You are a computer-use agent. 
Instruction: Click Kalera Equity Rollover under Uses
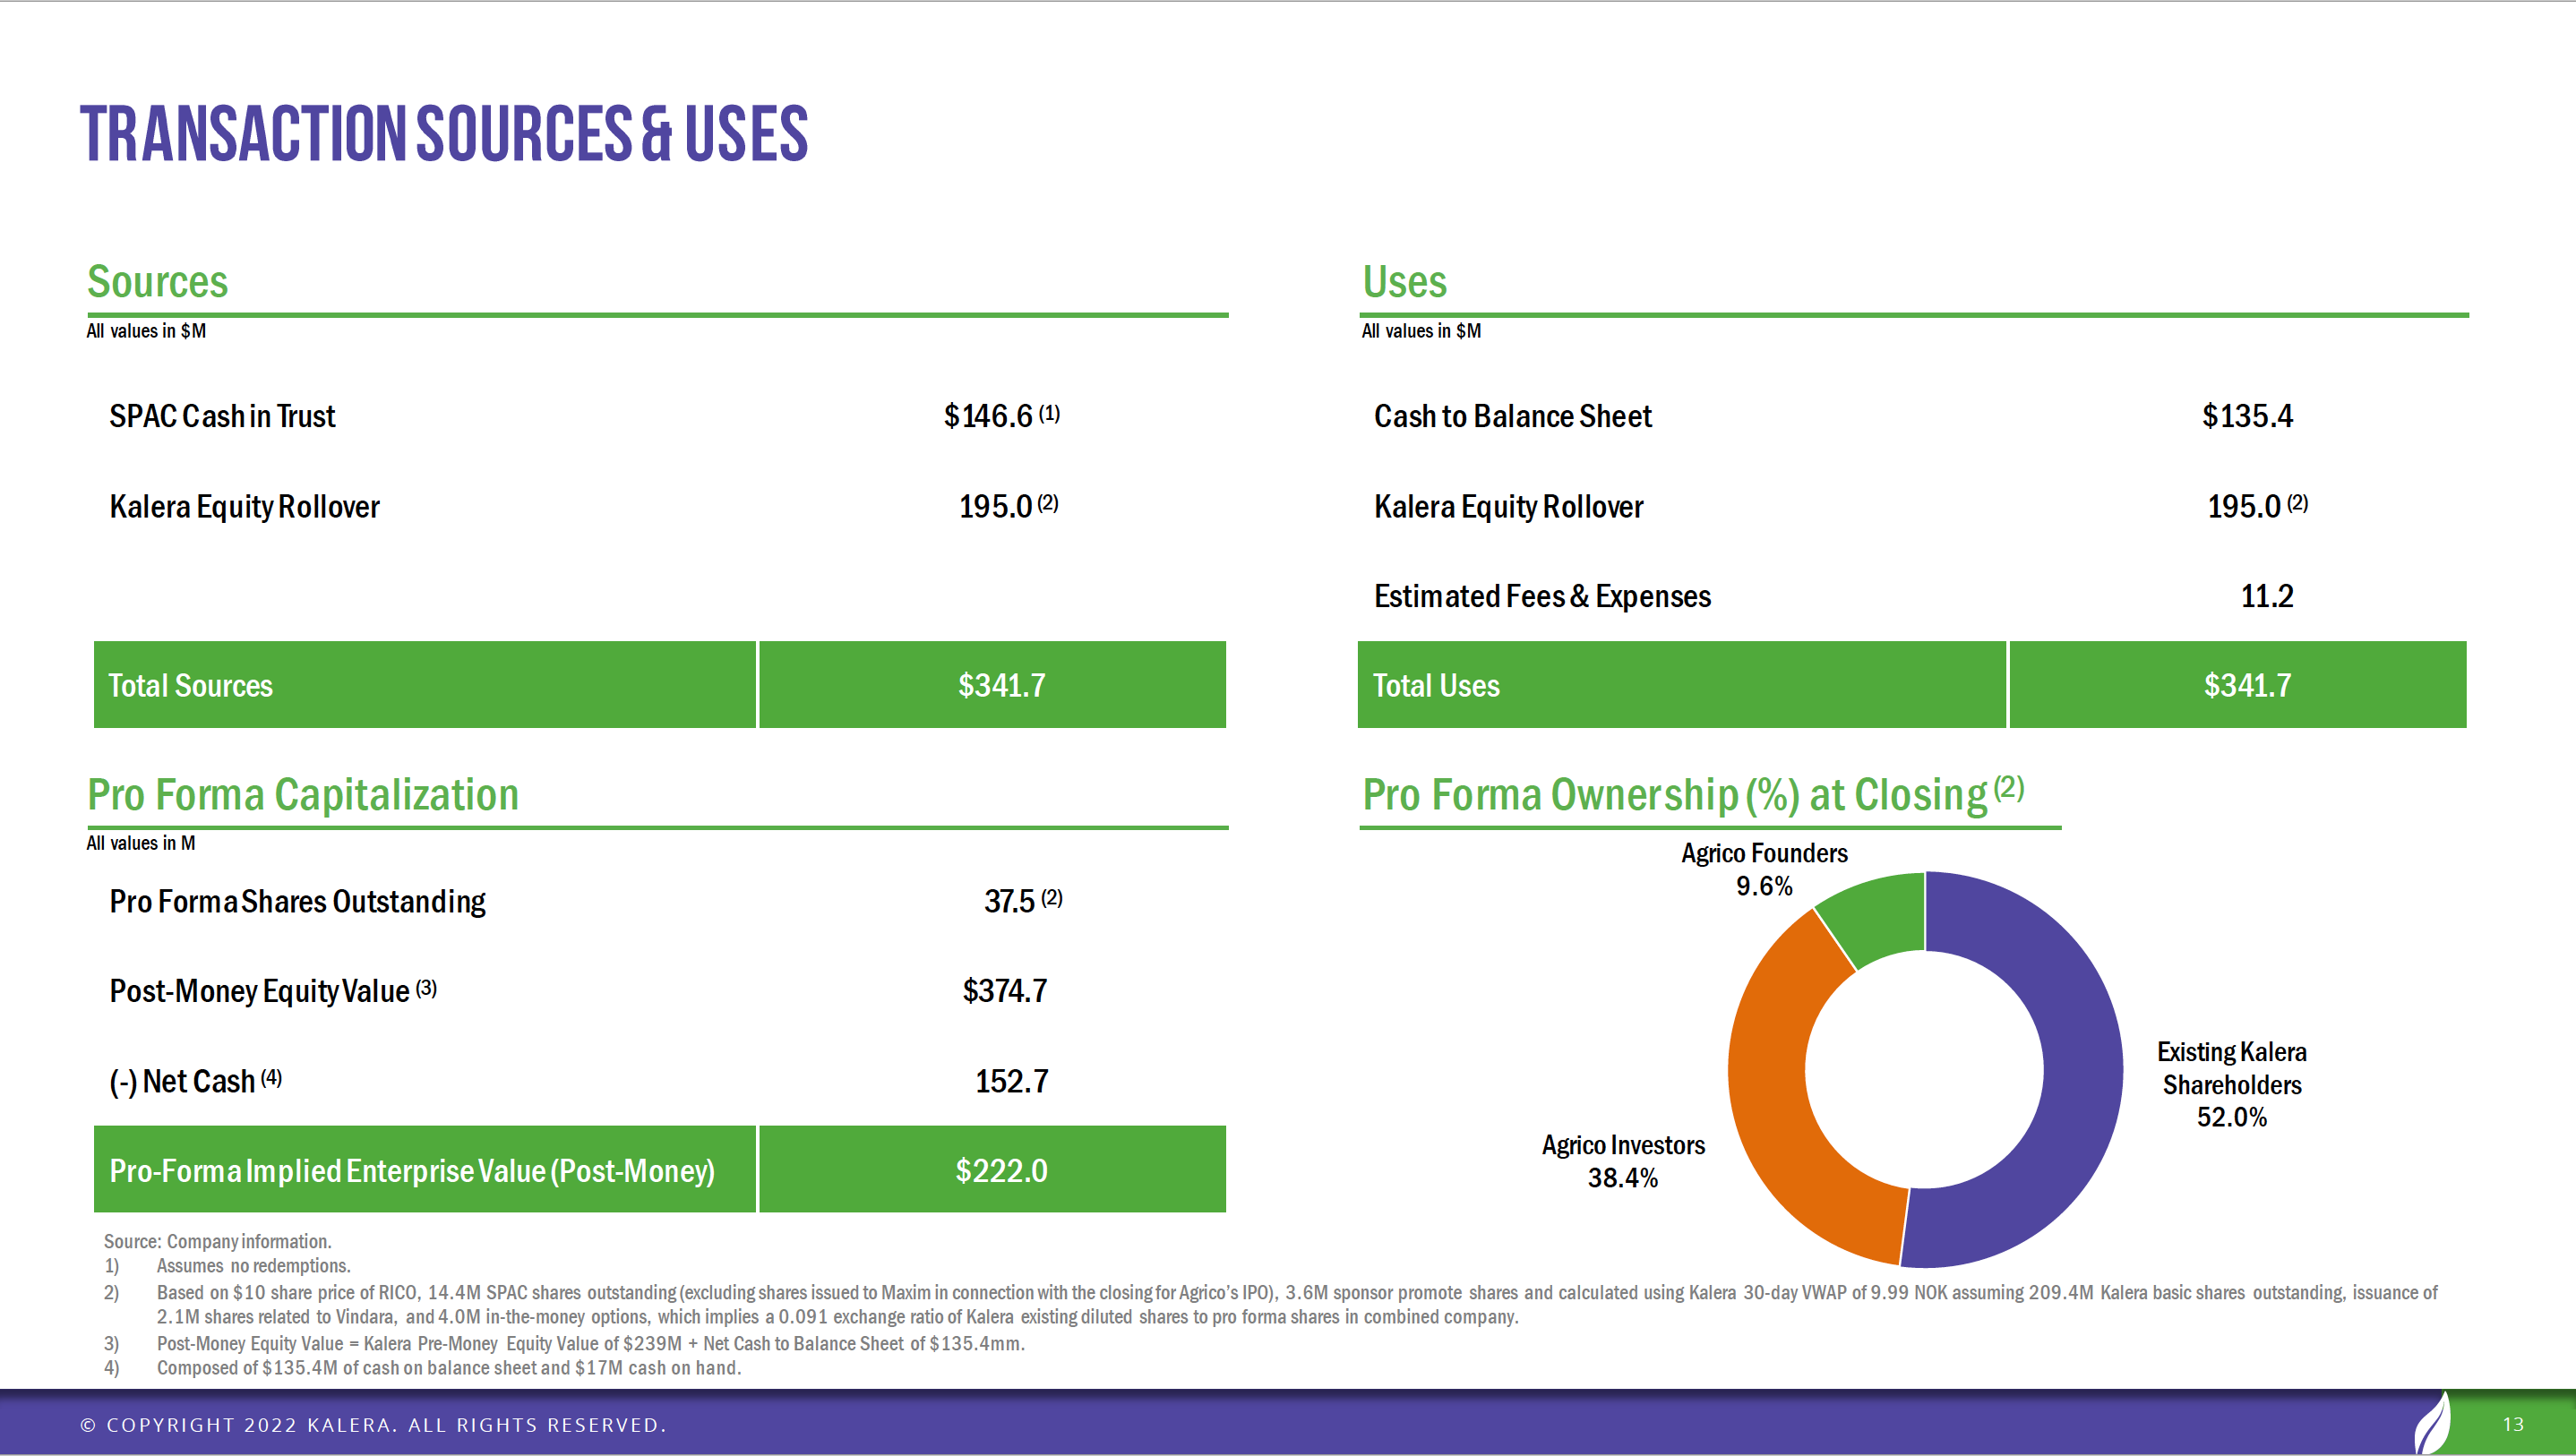1508,506
